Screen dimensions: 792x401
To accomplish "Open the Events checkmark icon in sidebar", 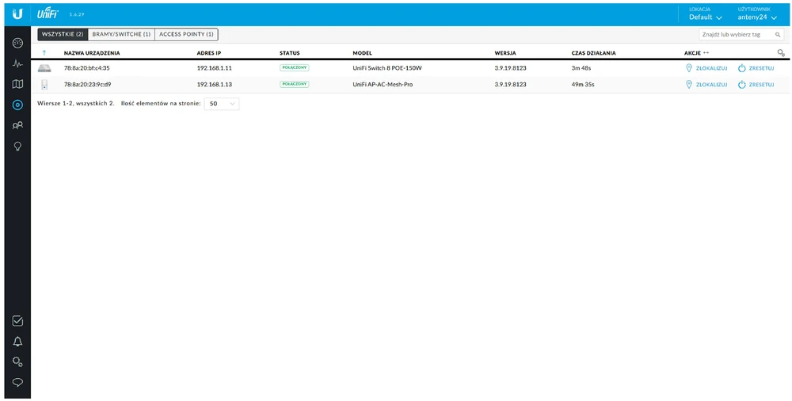I will click(17, 321).
